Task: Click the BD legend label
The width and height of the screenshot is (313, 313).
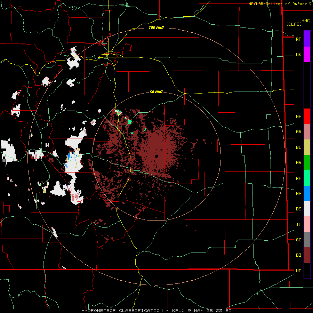Action: [298, 147]
